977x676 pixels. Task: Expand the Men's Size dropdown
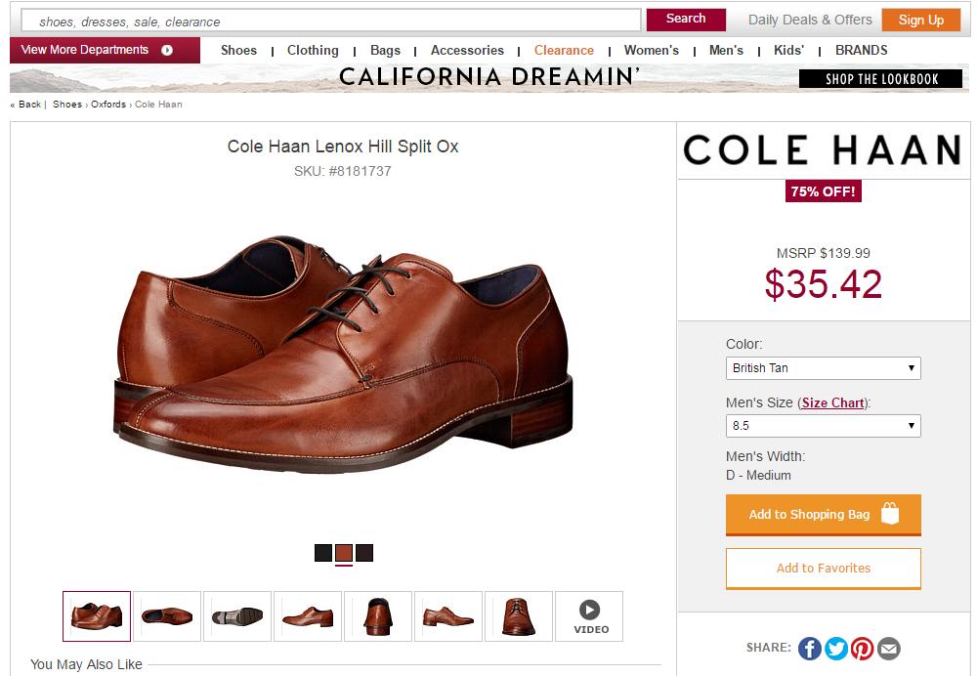[x=823, y=426]
